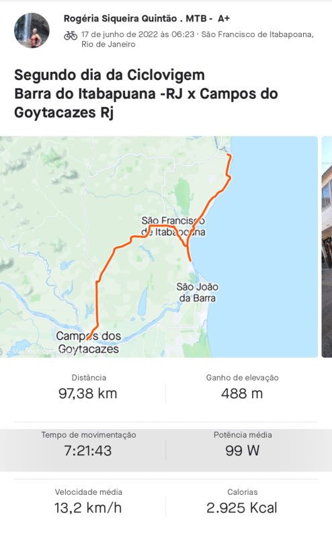
Task: Click the São João da Barra map label
Action: (197, 292)
